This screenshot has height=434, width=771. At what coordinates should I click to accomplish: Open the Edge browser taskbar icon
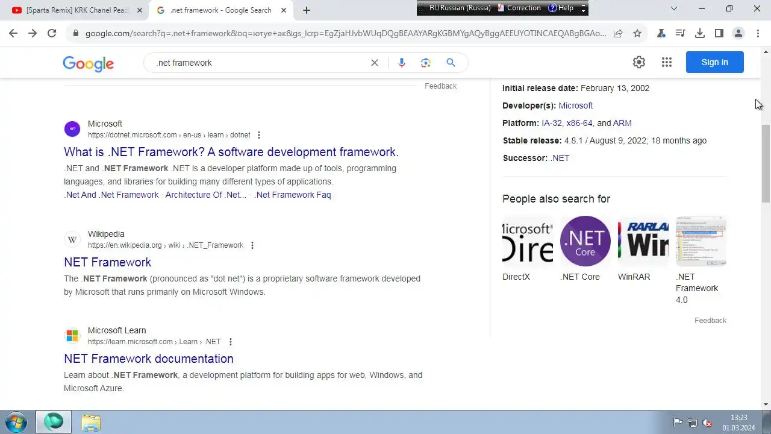pyautogui.click(x=54, y=422)
